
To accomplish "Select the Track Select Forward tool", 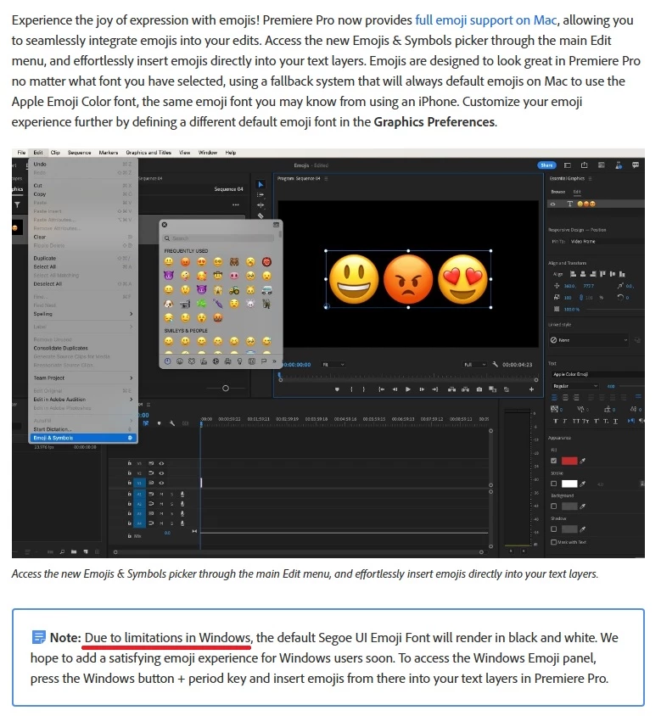I will point(260,195).
